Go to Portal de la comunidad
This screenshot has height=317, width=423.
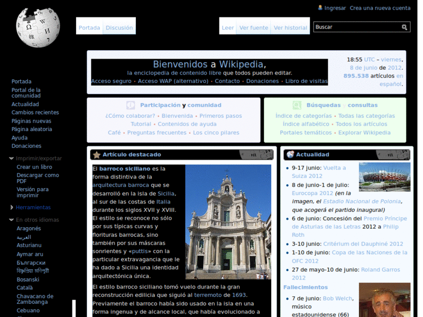[x=26, y=93]
